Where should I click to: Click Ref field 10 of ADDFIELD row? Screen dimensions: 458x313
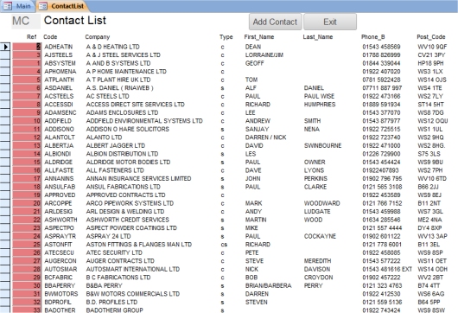27,121
